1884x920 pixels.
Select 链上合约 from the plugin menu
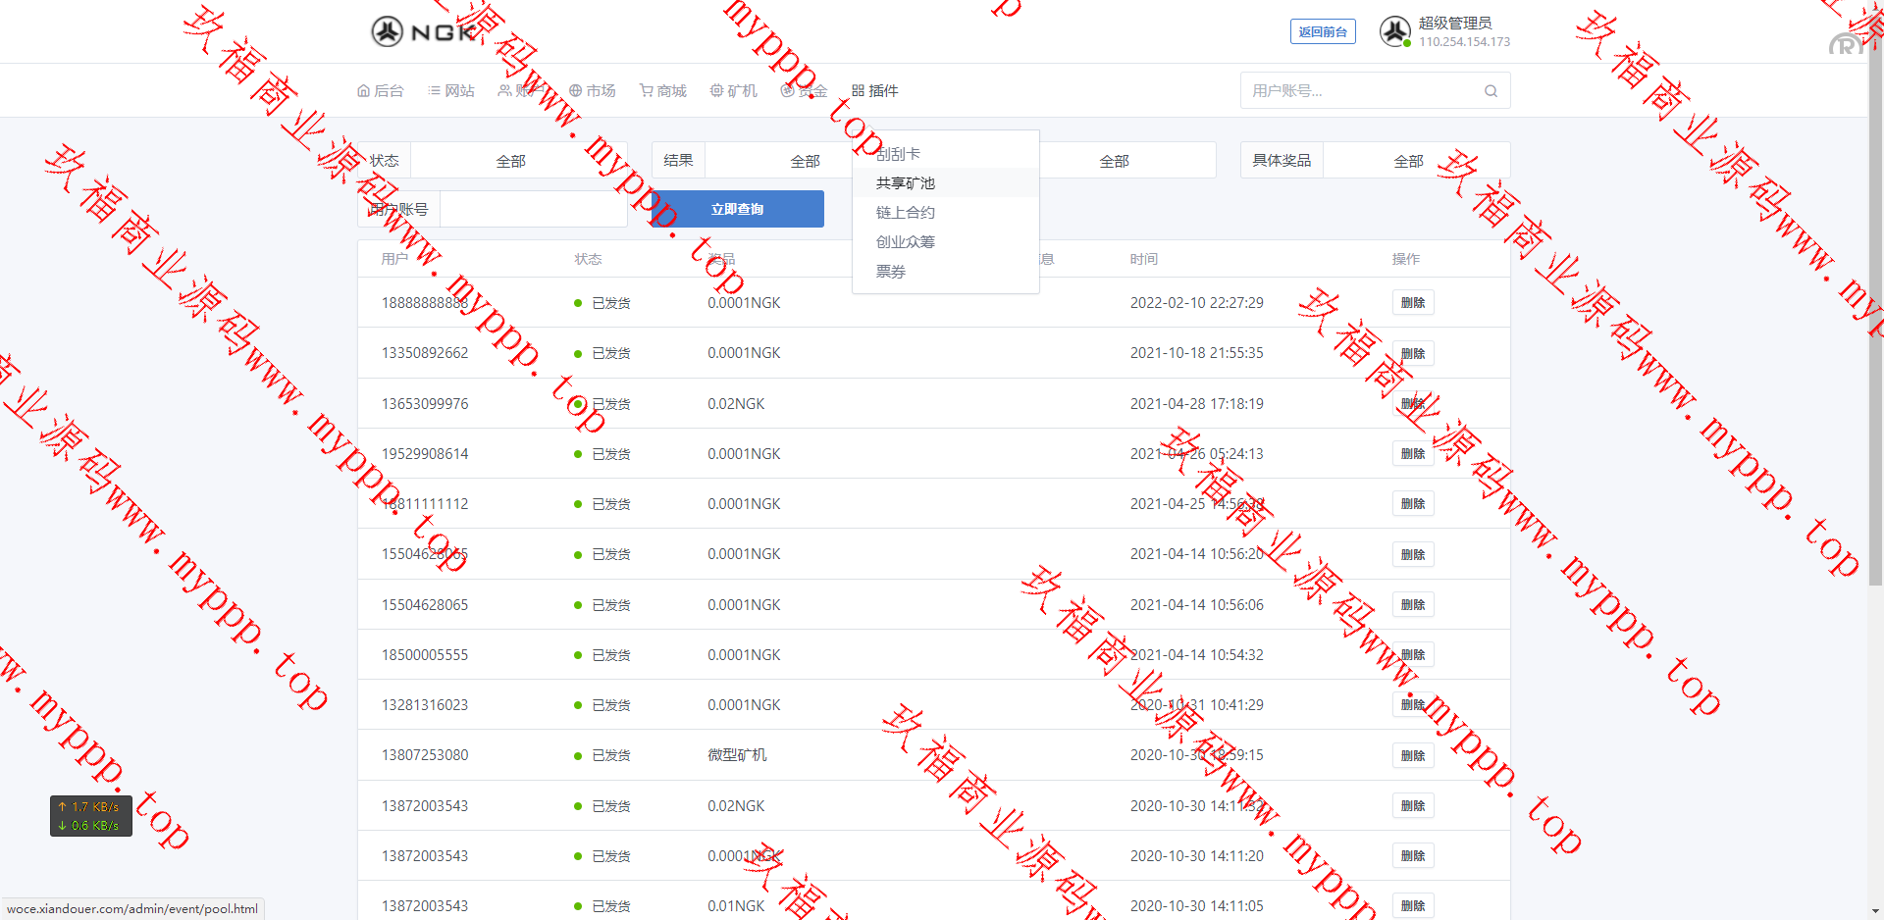tap(905, 213)
